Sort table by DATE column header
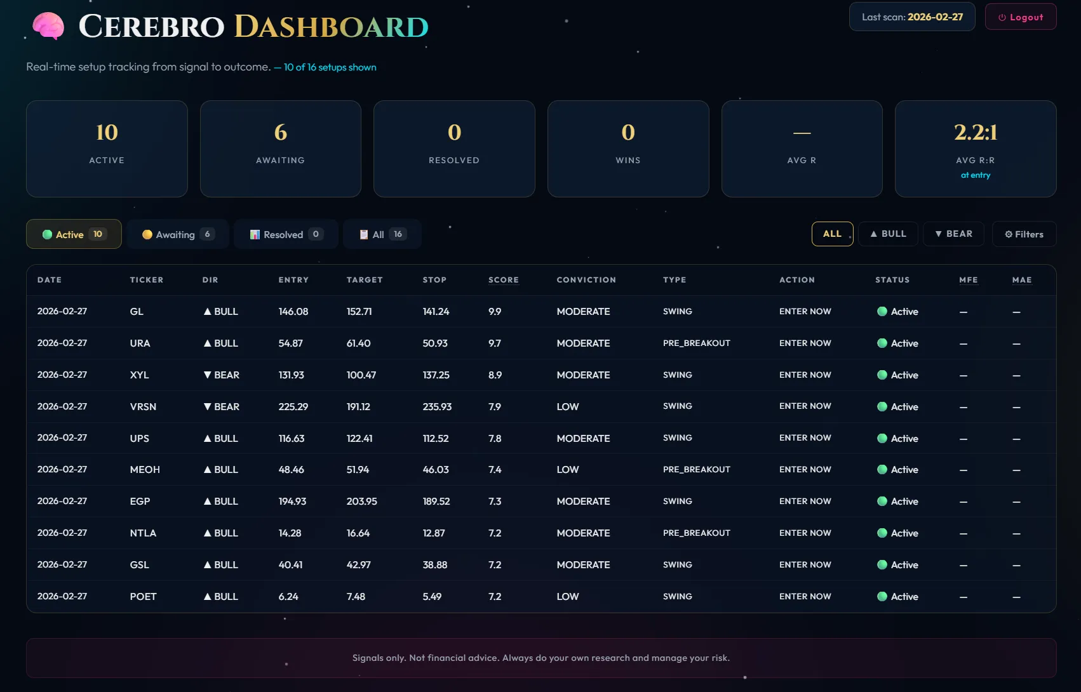The image size is (1081, 692). [x=50, y=280]
